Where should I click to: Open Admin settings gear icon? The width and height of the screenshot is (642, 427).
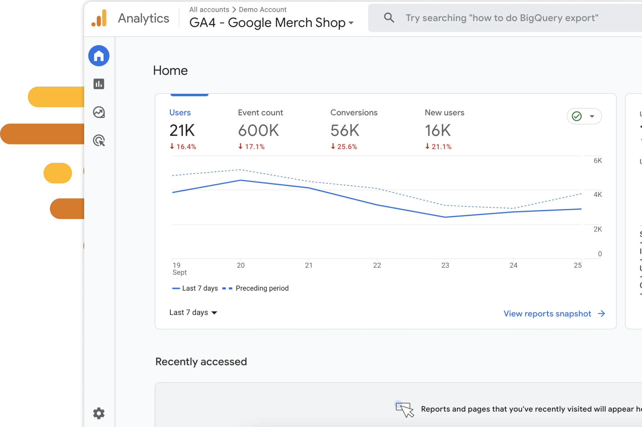(99, 413)
